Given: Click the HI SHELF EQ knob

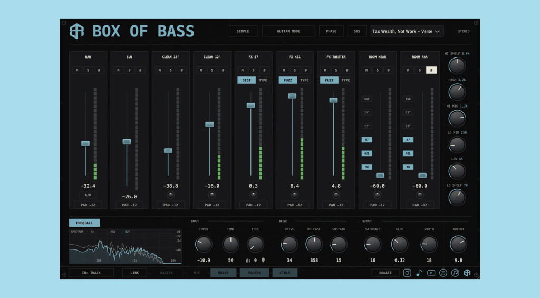Looking at the screenshot, I should pos(457,66).
